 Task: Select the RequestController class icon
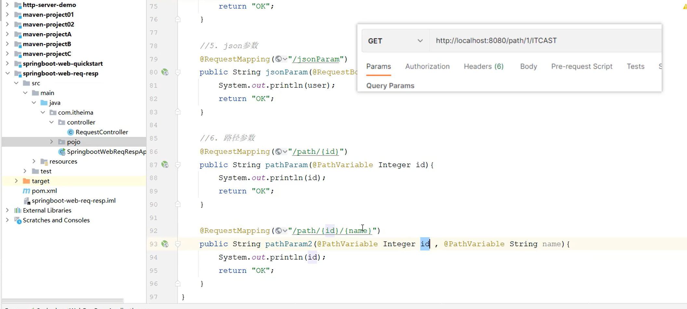point(70,132)
